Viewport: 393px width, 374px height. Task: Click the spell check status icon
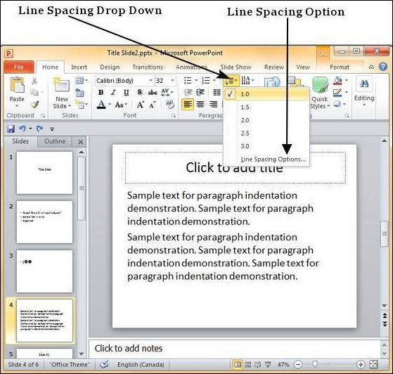point(104,364)
